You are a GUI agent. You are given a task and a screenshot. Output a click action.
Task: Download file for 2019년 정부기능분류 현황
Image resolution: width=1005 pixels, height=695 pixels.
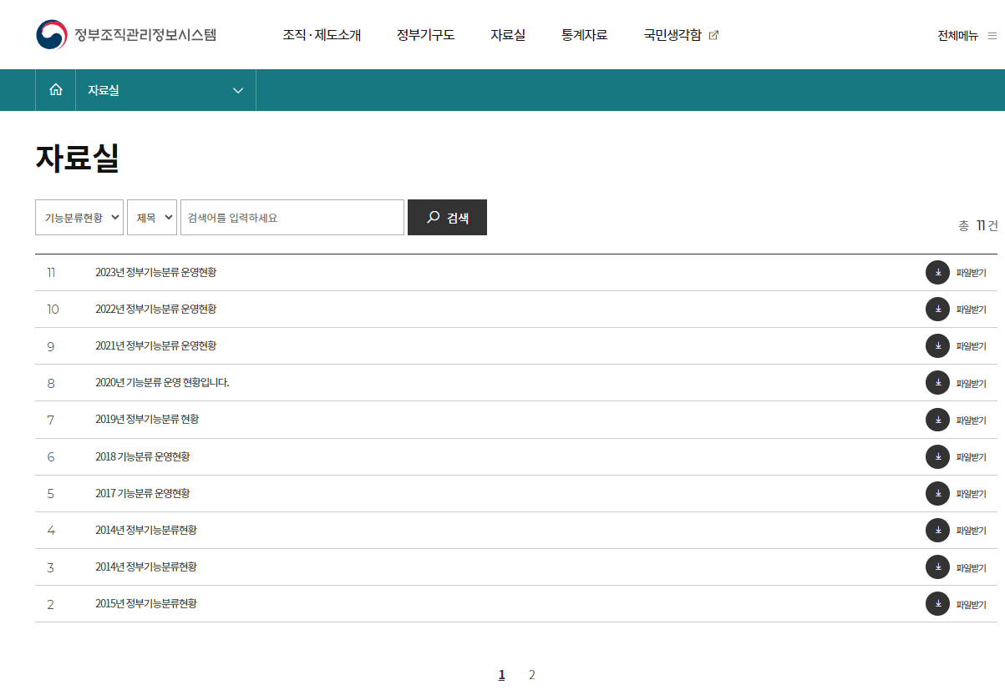(937, 420)
